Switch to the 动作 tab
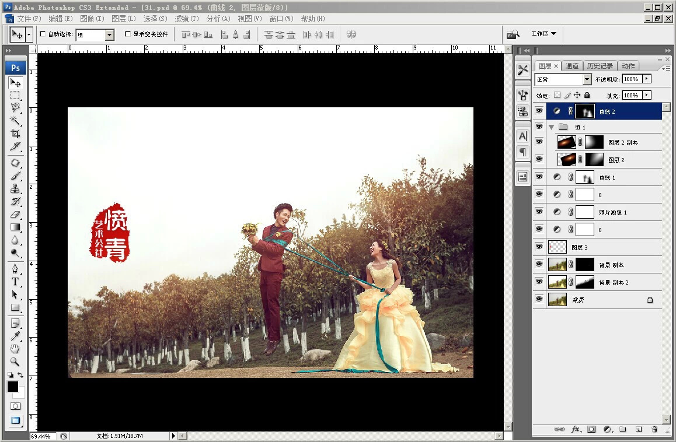676x442 pixels. (x=628, y=65)
